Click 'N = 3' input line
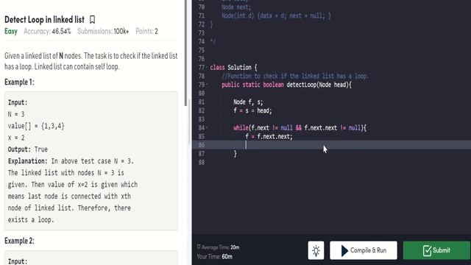The image size is (471, 265). pyautogui.click(x=16, y=114)
